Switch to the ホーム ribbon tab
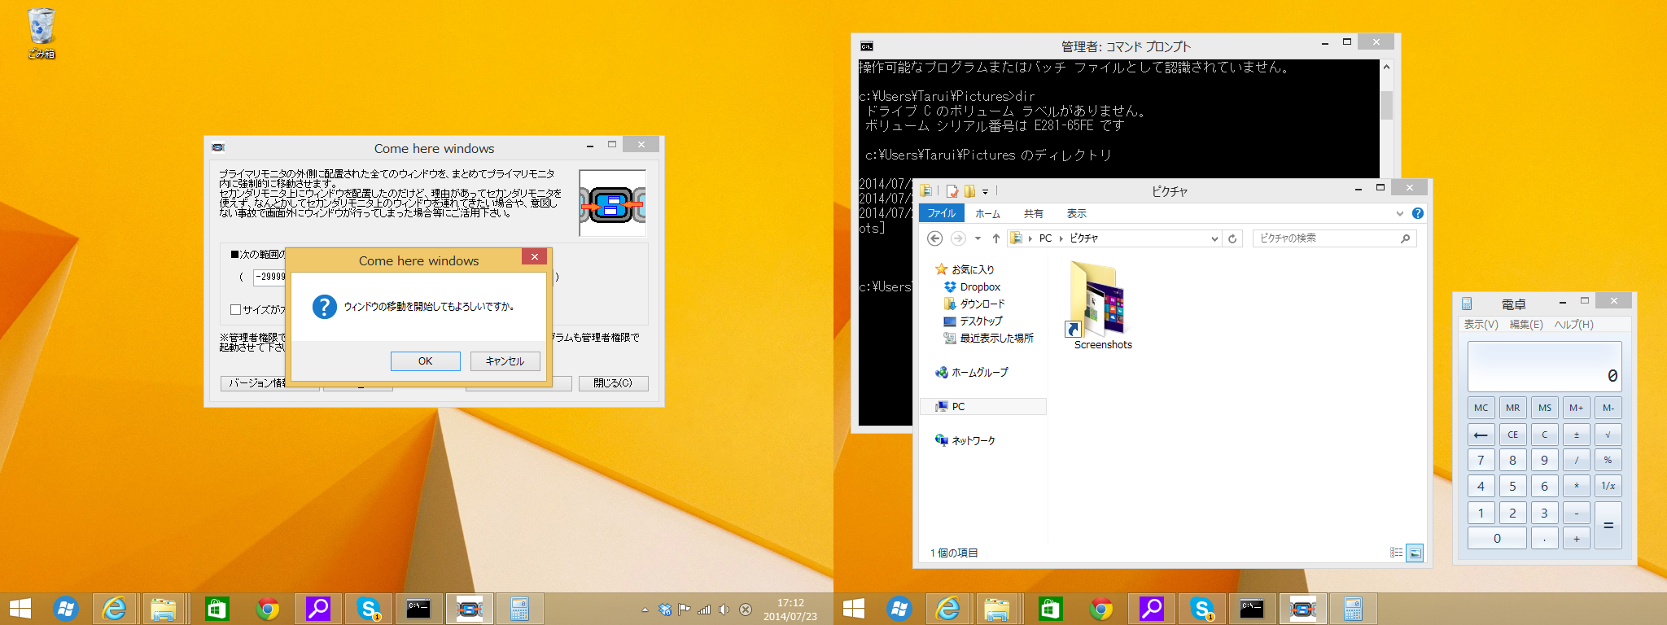1667x625 pixels. point(987,213)
